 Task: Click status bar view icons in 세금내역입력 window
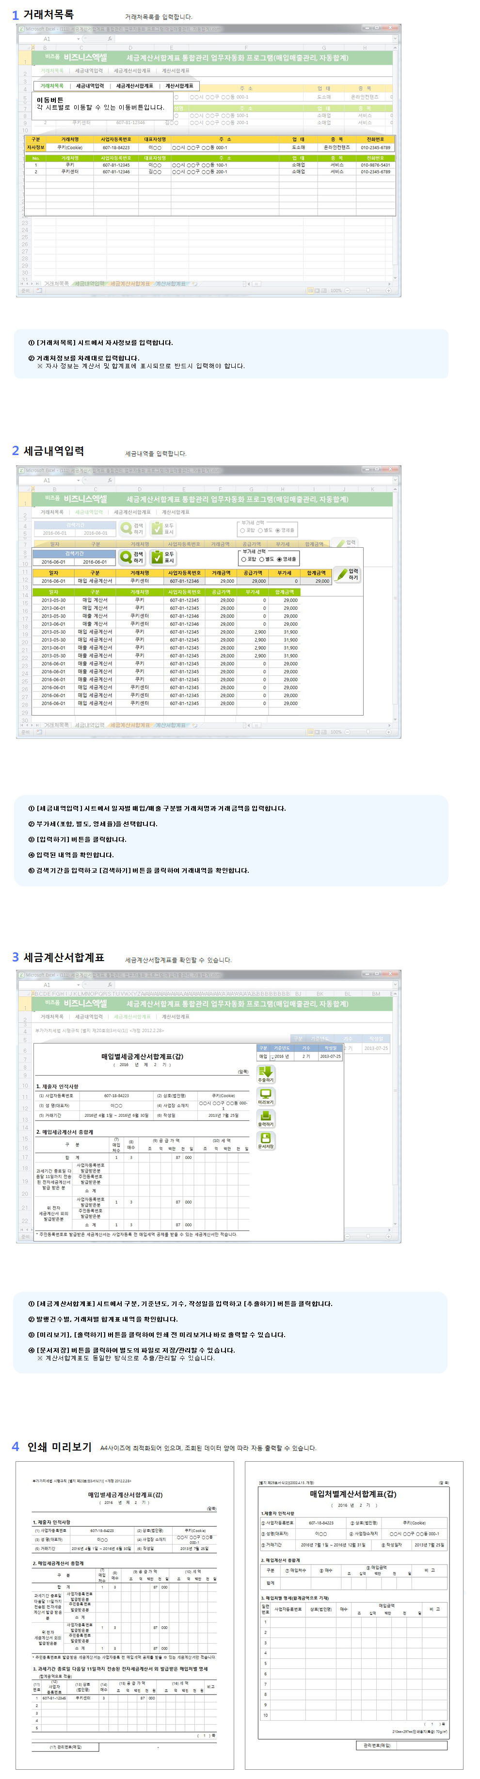tap(316, 732)
